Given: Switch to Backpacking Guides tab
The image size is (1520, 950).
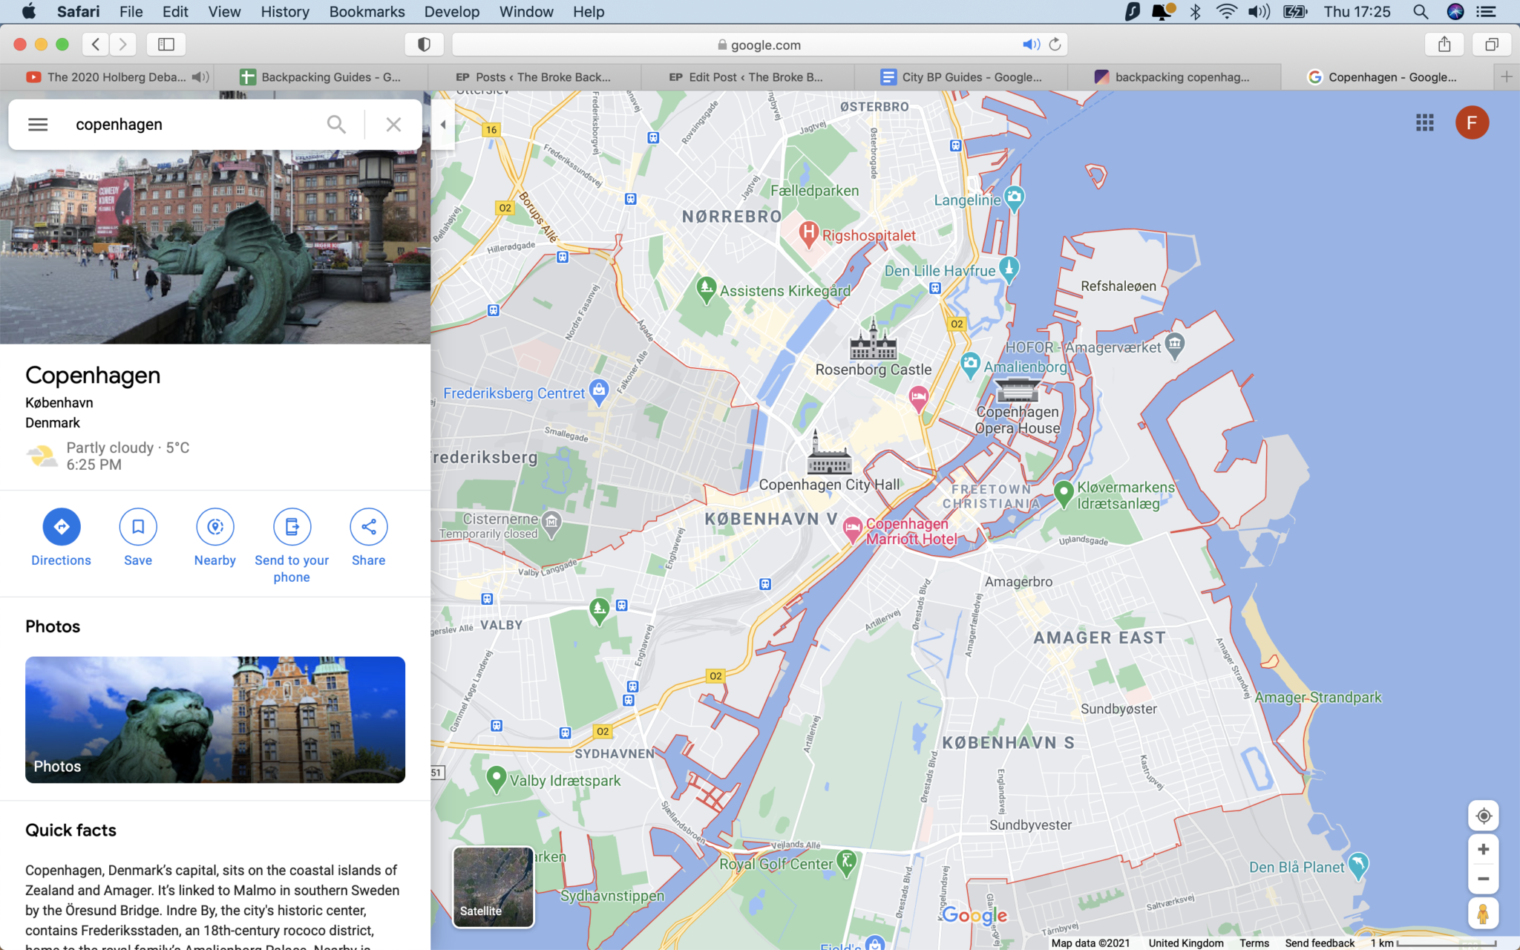Looking at the screenshot, I should pyautogui.click(x=321, y=77).
